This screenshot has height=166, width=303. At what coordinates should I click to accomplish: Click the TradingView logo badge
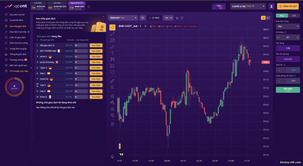pos(121,154)
